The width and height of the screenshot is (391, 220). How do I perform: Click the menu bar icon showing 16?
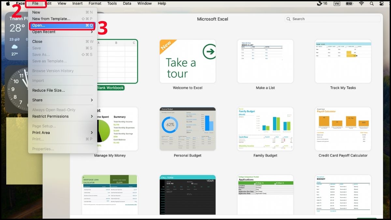pyautogui.click(x=322, y=4)
